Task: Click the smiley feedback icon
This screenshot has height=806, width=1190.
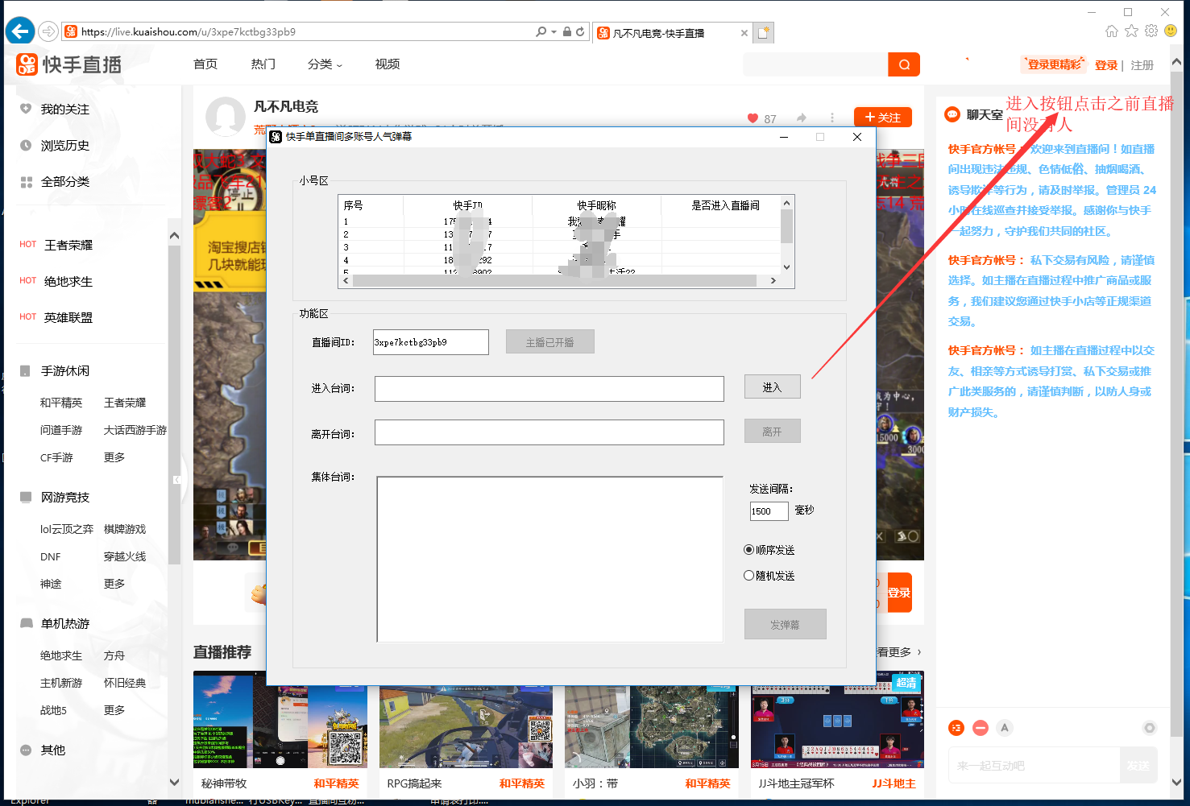Action: [x=1171, y=31]
